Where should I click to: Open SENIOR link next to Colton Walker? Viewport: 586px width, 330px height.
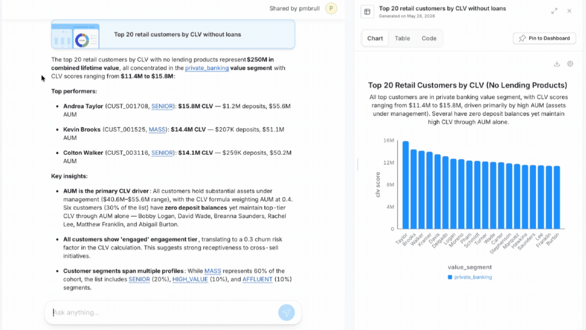(162, 153)
